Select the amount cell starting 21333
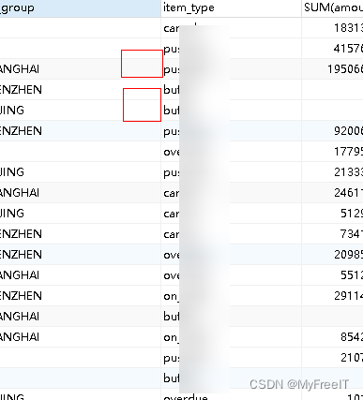Viewport: 363px width, 400px height. point(332,172)
